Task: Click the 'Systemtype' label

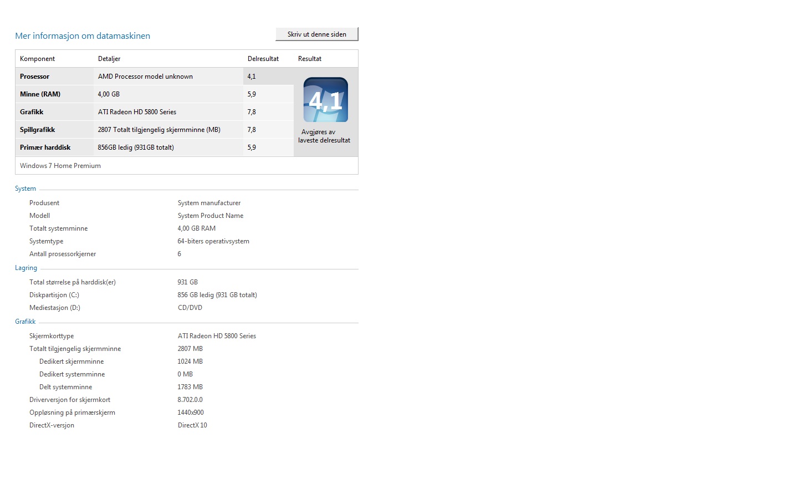Action: 46,241
